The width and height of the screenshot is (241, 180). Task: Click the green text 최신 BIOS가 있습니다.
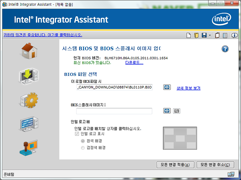tap(92, 63)
